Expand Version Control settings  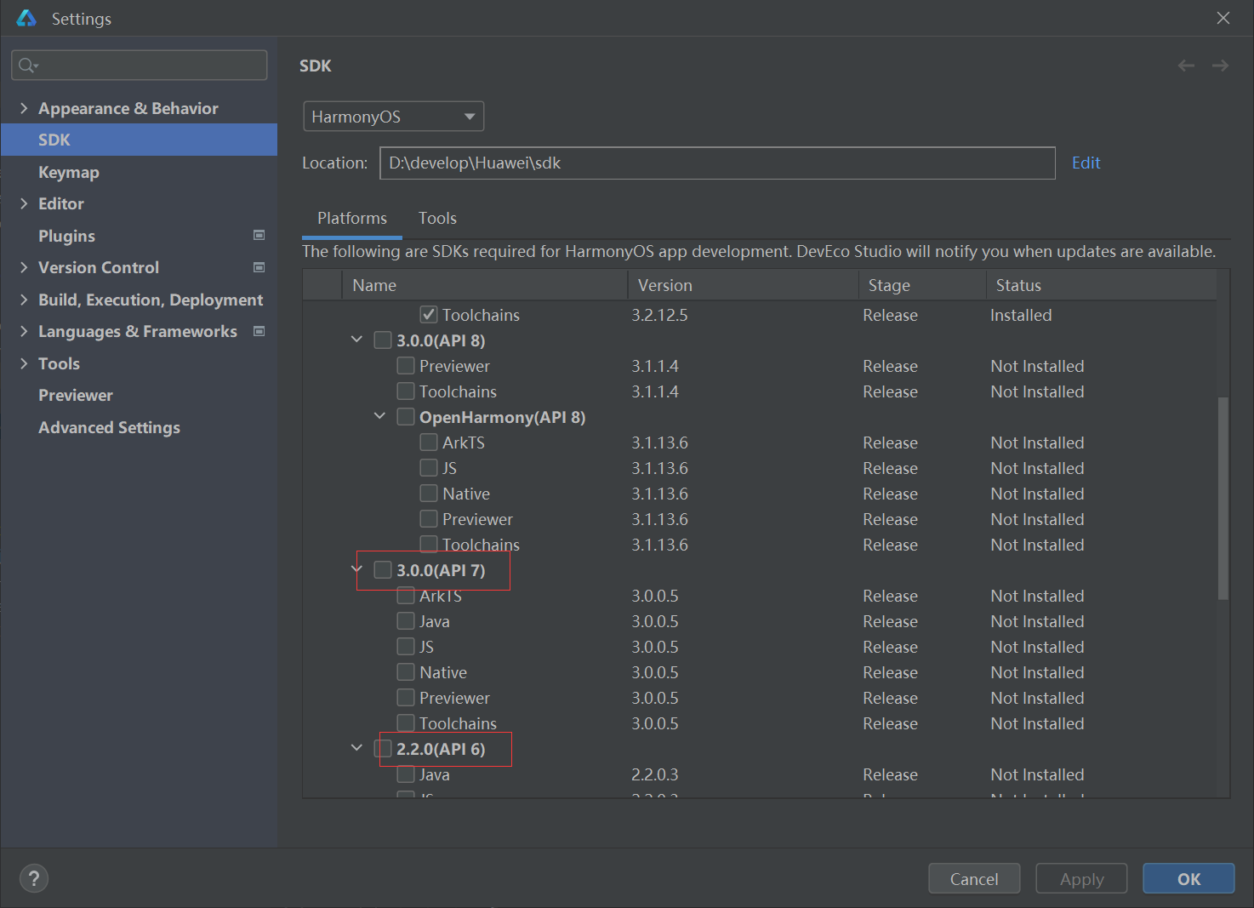pos(24,267)
